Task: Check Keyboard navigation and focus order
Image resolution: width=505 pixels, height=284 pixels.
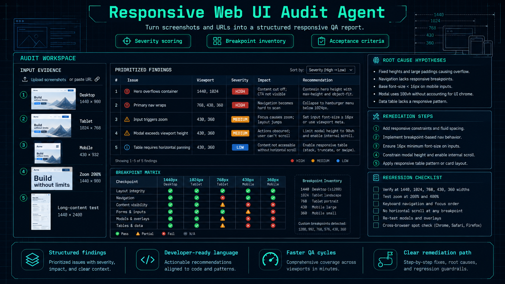Action: 376,204
